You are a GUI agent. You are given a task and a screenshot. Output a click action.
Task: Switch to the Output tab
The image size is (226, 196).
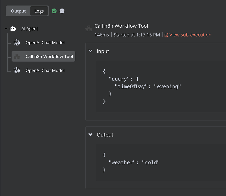[x=18, y=11]
